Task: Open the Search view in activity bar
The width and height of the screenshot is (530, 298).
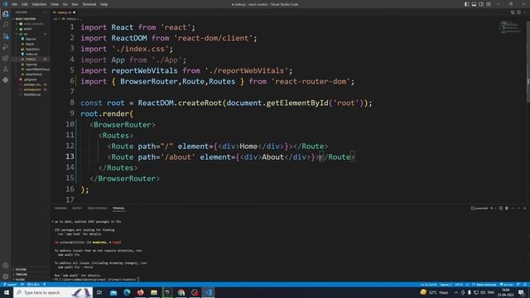Action: [6, 25]
